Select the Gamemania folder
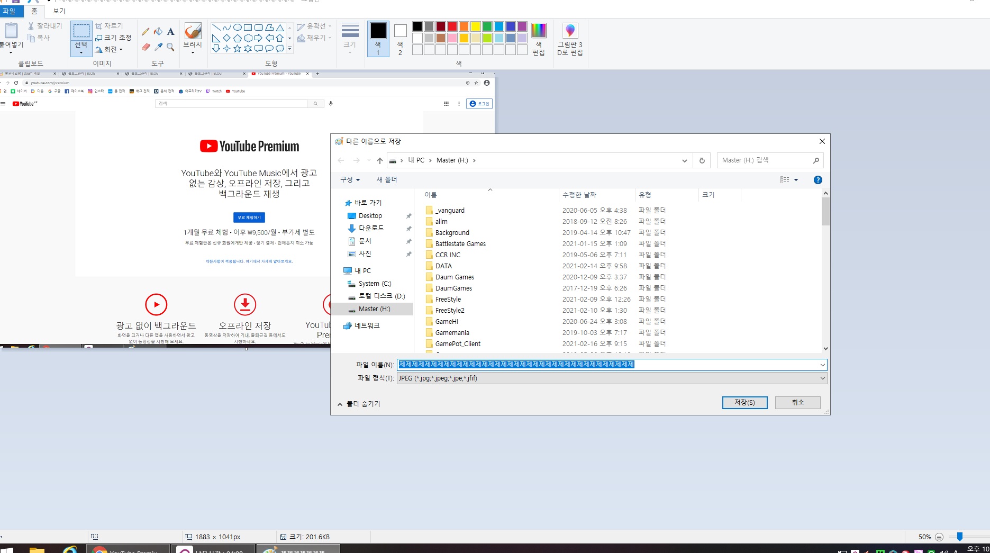This screenshot has width=990, height=553. tap(452, 333)
